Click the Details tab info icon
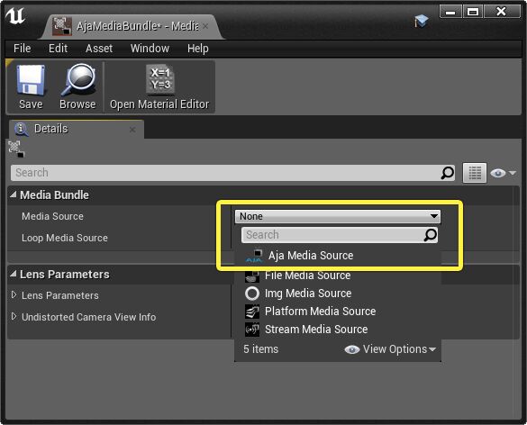527x425 pixels. point(22,129)
